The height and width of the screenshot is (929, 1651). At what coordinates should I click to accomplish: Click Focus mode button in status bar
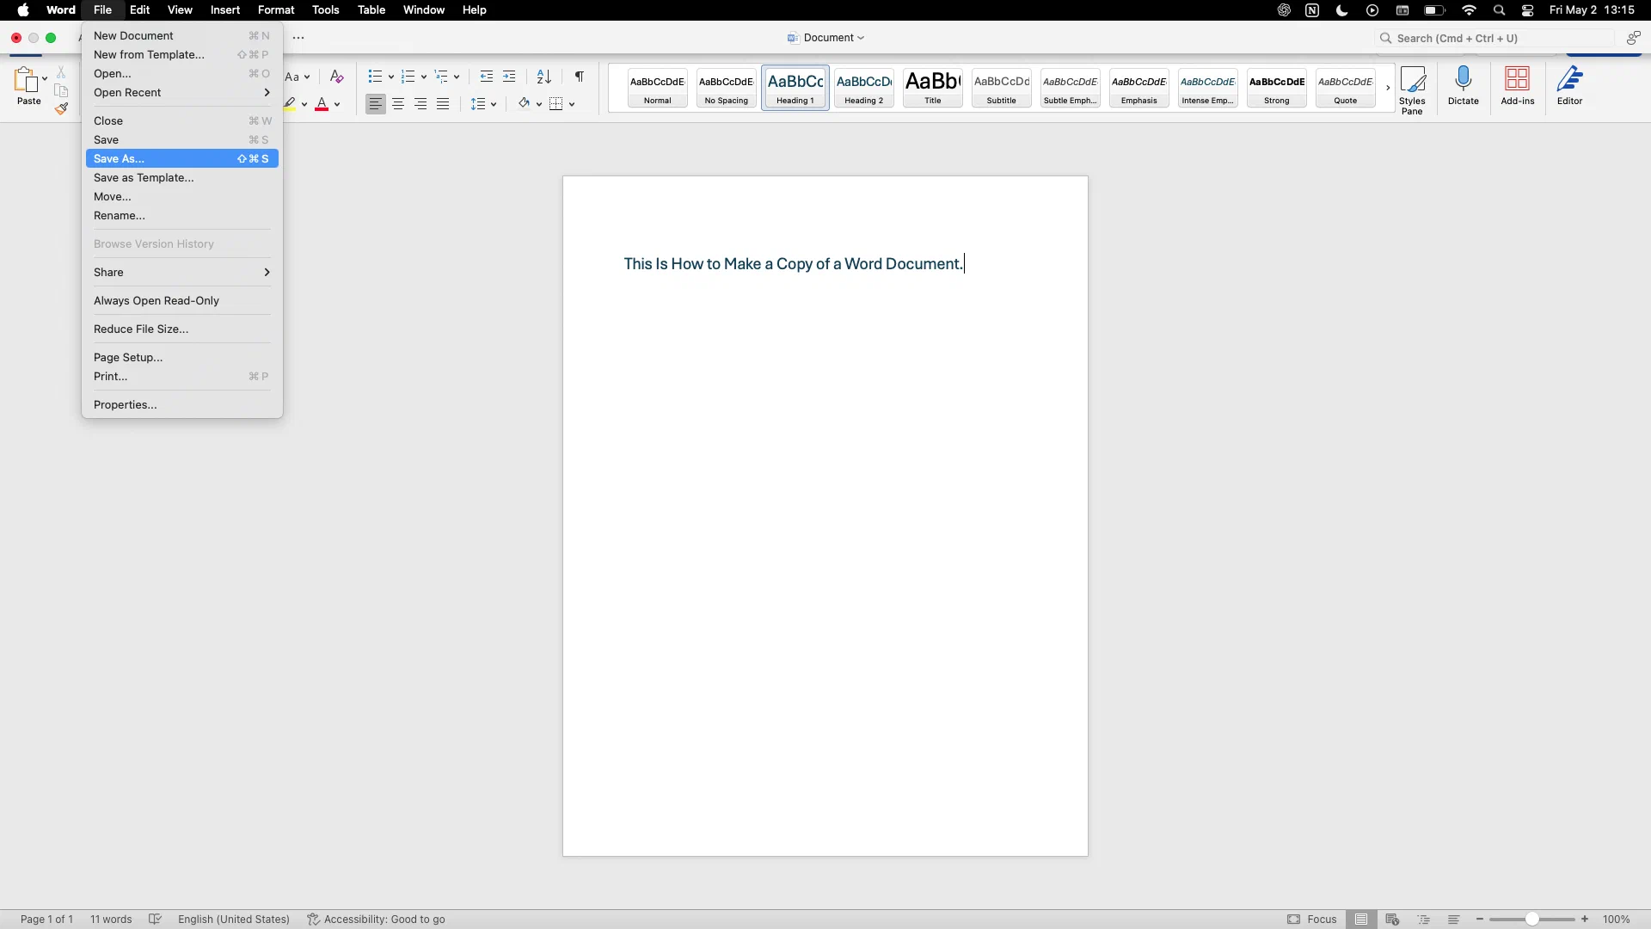coord(1312,919)
